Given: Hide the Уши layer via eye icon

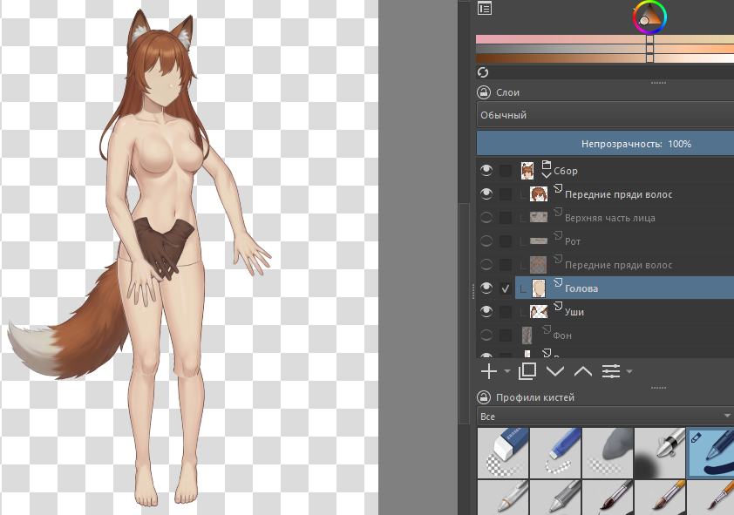Looking at the screenshot, I should point(486,311).
